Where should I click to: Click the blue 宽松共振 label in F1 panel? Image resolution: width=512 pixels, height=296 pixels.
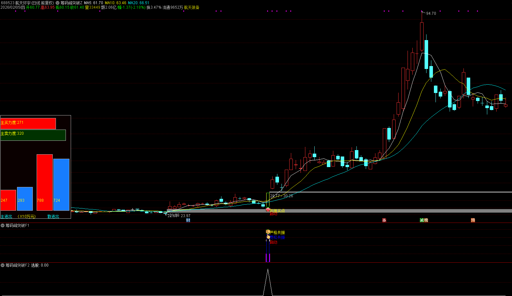point(277,237)
